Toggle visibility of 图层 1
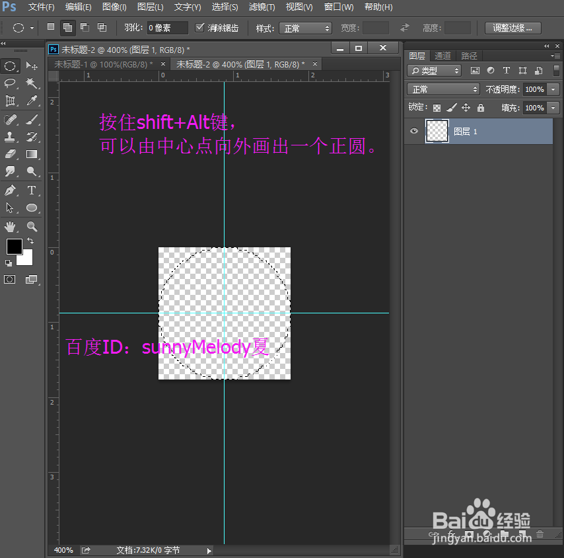This screenshot has width=564, height=558. [x=414, y=131]
